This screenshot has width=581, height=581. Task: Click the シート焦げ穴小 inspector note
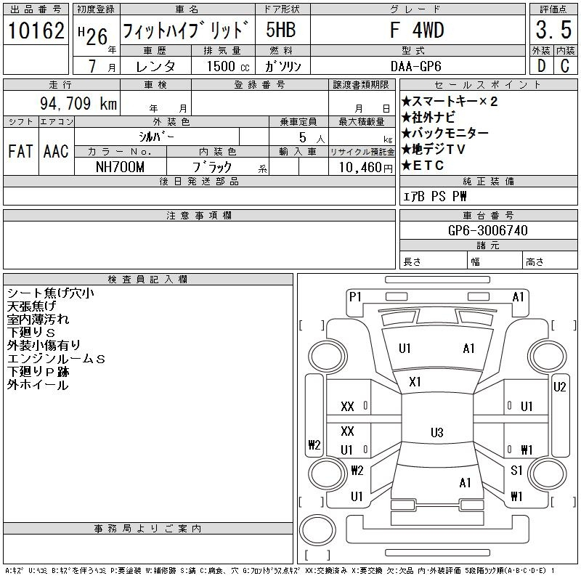point(51,293)
